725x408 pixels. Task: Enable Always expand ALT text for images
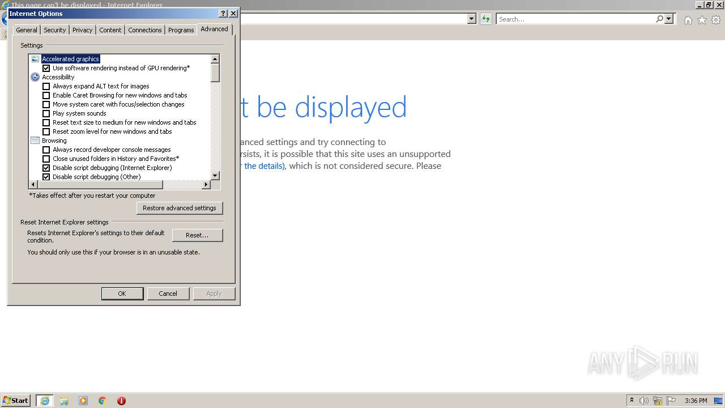pos(46,86)
